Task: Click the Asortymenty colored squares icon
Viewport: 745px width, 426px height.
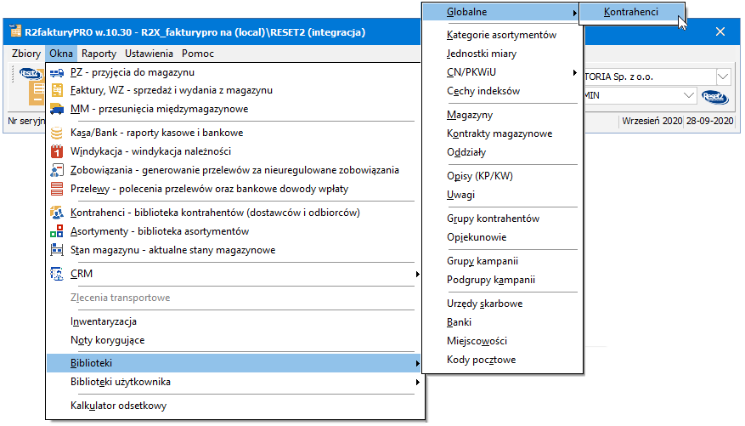Action: pyautogui.click(x=57, y=231)
